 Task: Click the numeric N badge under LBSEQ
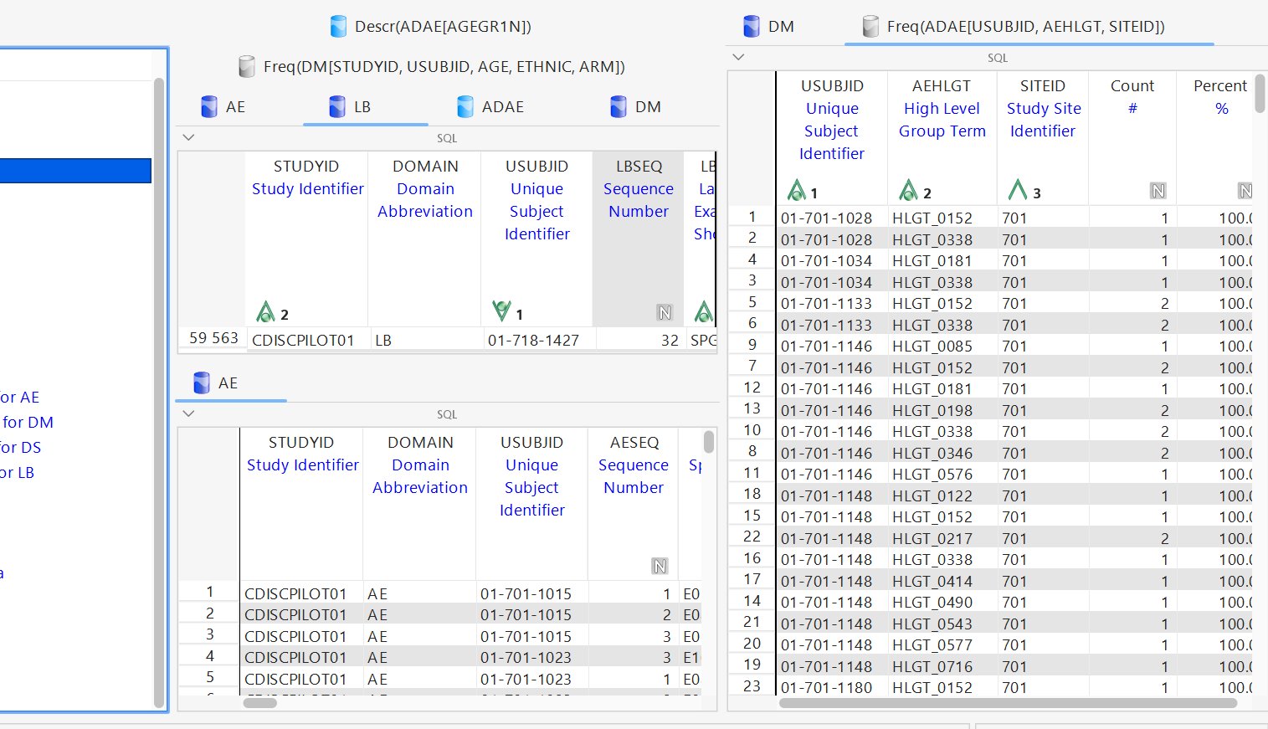[x=665, y=313]
